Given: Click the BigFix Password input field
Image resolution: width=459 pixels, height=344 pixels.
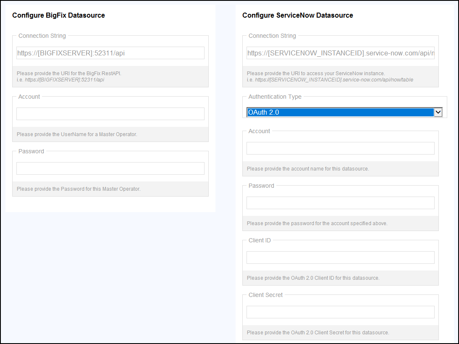Looking at the screenshot, I should tap(110, 168).
